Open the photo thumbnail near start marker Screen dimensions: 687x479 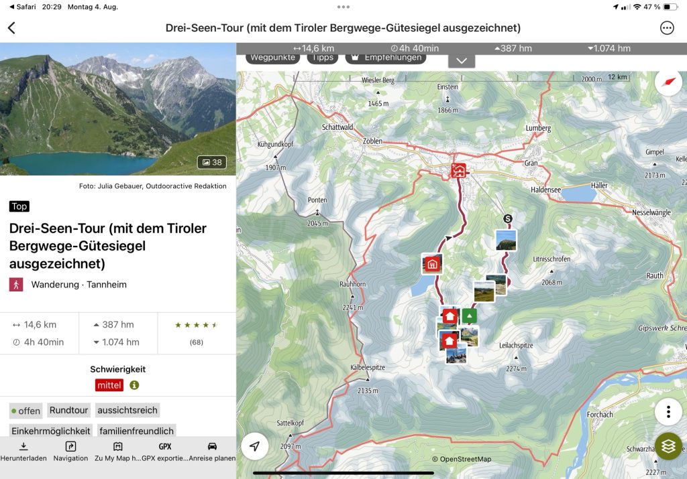coord(506,240)
